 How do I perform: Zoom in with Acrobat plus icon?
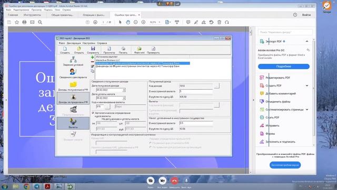click(143, 22)
